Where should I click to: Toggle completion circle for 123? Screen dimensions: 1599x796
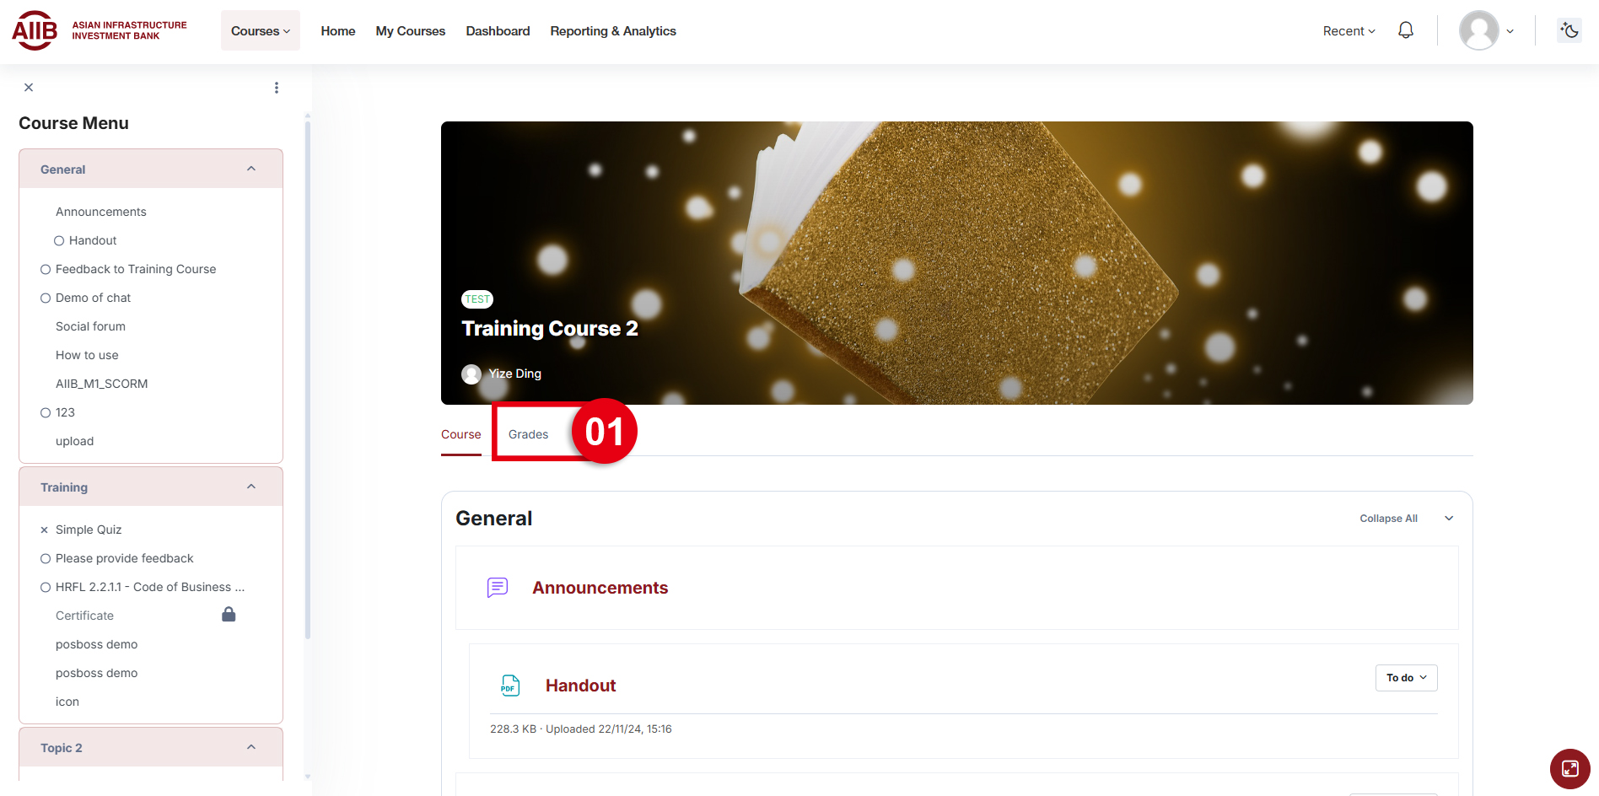pyautogui.click(x=46, y=413)
